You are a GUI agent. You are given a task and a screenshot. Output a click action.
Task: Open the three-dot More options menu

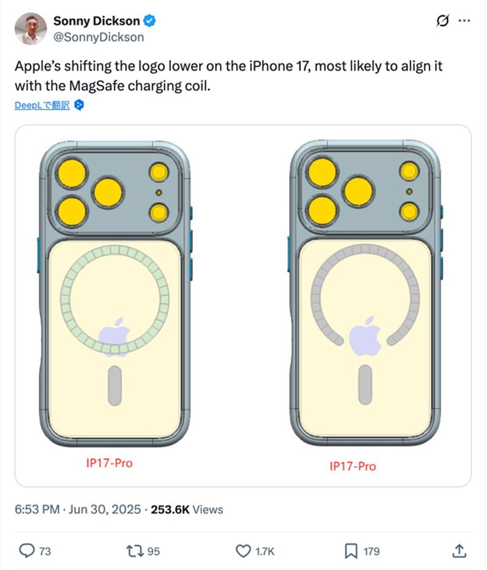click(464, 21)
